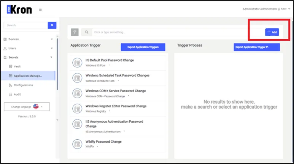Select Windows Register Editor Password Change
The image size is (294, 164).
[x=118, y=109]
